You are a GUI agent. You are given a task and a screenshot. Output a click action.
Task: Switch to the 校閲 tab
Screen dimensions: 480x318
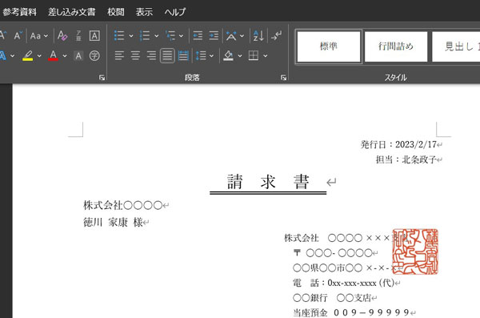point(116,12)
